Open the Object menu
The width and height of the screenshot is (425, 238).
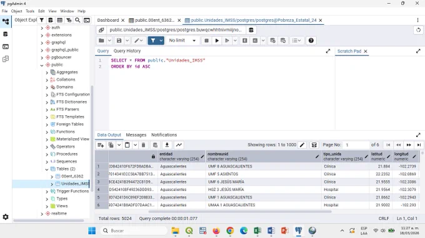(x=16, y=11)
